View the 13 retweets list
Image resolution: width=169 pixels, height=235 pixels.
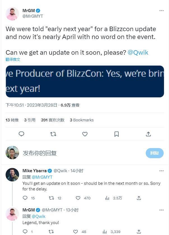(x=12, y=120)
